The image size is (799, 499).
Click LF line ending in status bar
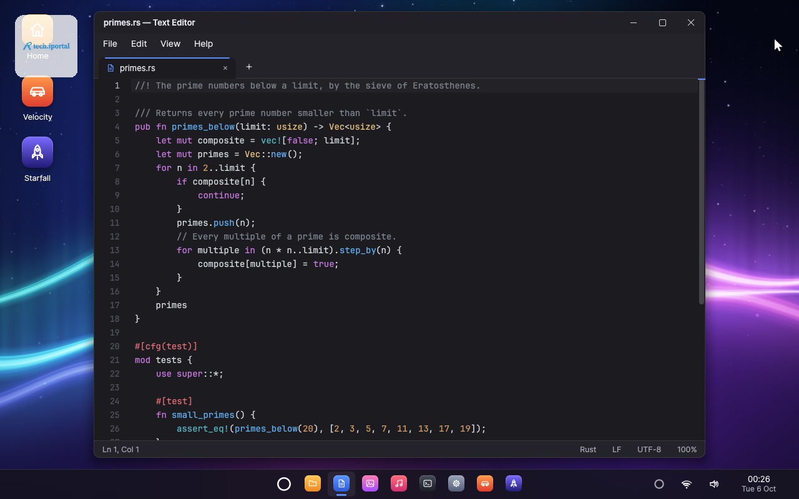pyautogui.click(x=617, y=449)
